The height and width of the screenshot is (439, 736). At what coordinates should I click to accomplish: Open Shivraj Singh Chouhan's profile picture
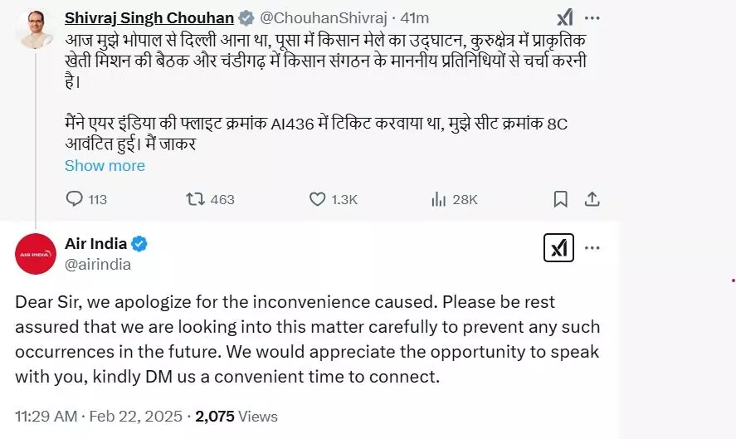[35, 28]
